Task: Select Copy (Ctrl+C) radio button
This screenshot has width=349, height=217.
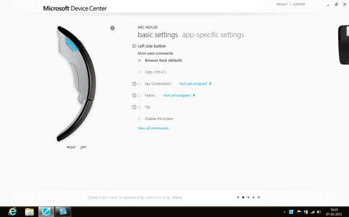Action: (x=140, y=72)
